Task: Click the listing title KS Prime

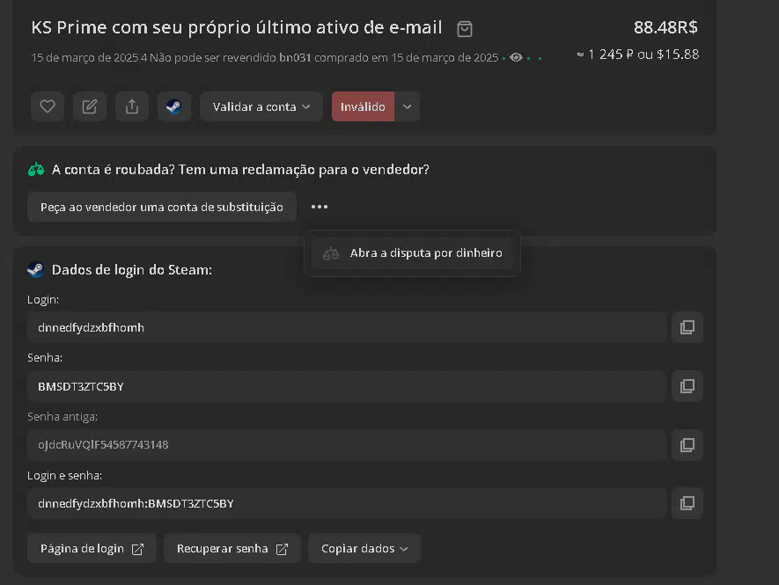Action: point(237,28)
